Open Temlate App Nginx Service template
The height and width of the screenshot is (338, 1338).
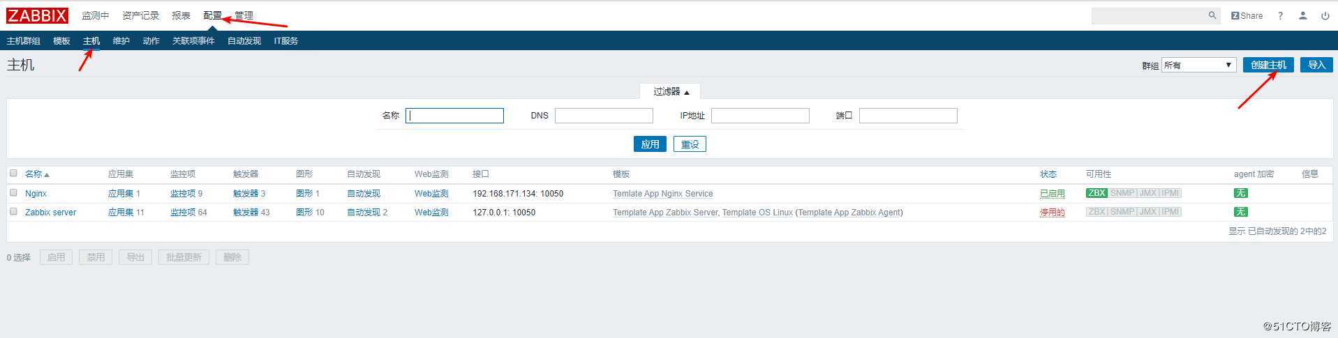coord(663,194)
